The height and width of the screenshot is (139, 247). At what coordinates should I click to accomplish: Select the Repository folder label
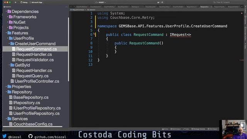pyautogui.click(x=22, y=92)
